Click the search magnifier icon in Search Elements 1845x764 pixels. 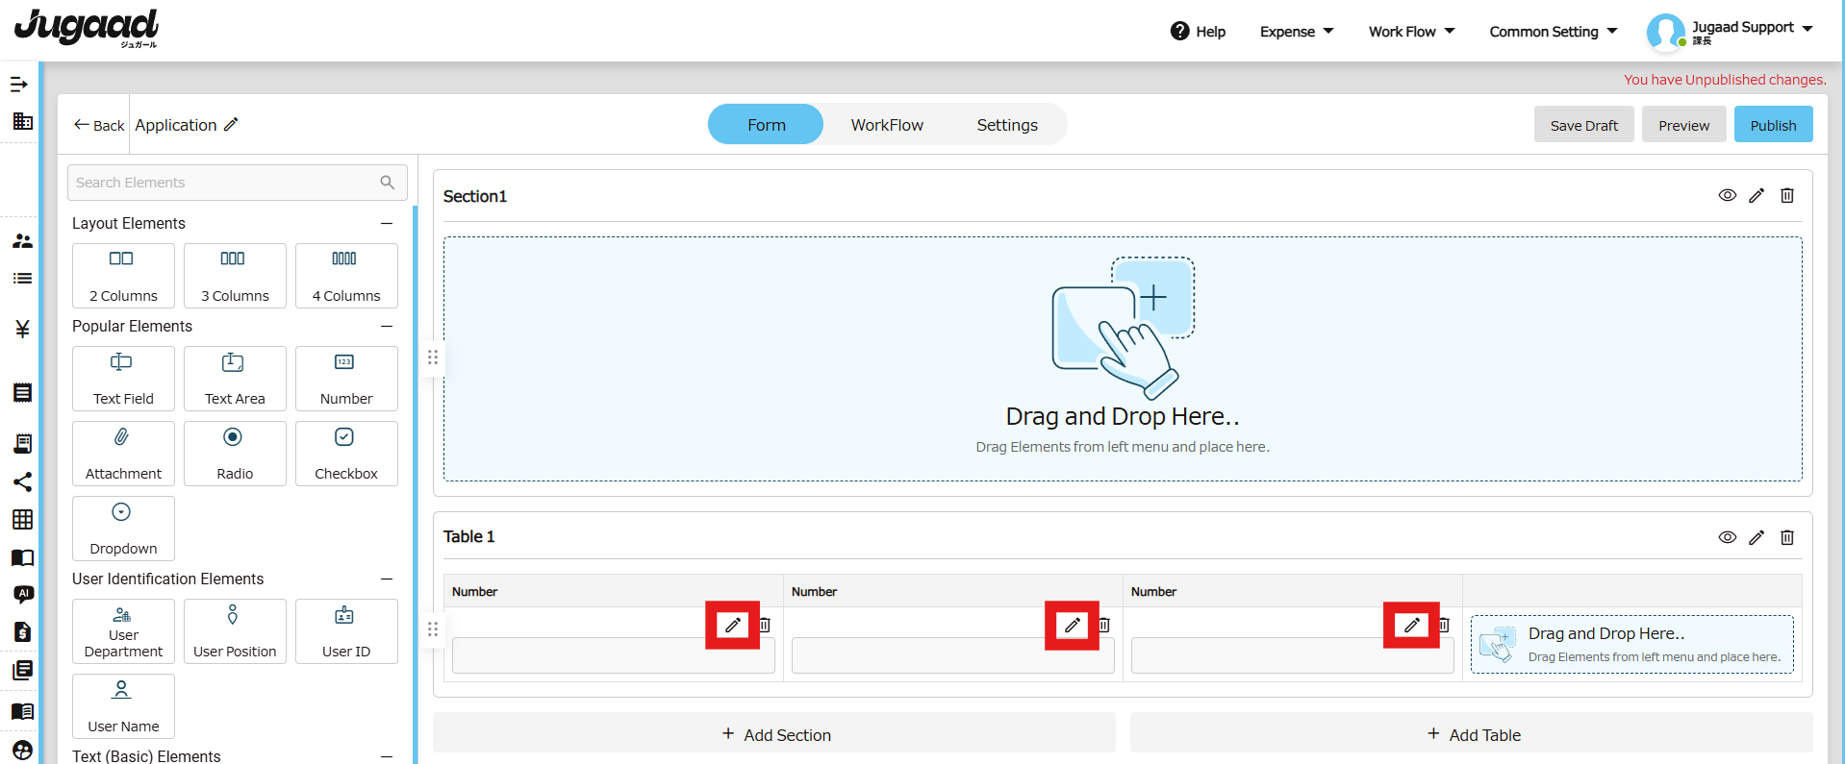point(387,183)
